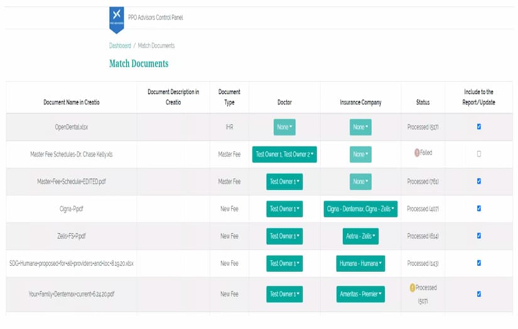Click the Match Documents page heading
The image size is (518, 329).
click(139, 64)
